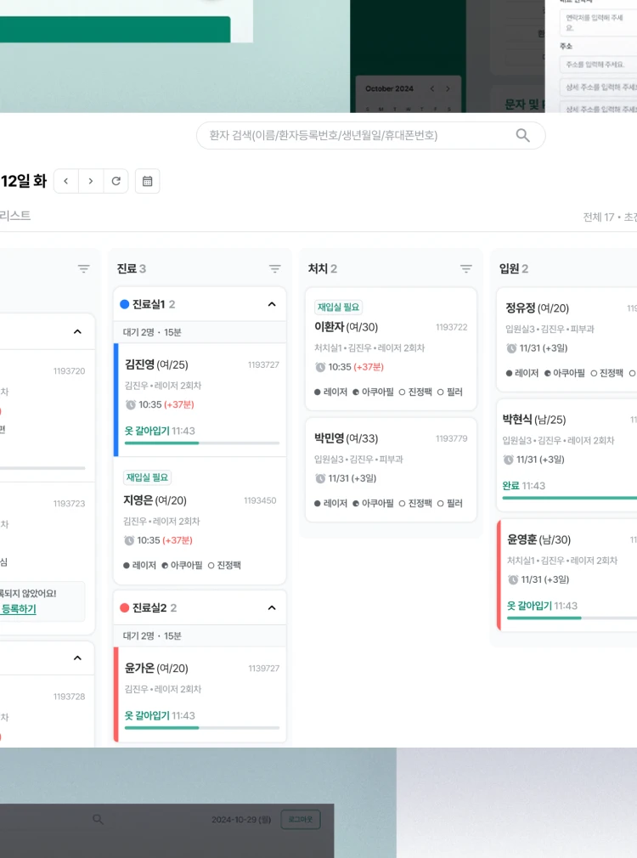
Task: Click clock icon on 박민영 card
Action: pyautogui.click(x=320, y=479)
